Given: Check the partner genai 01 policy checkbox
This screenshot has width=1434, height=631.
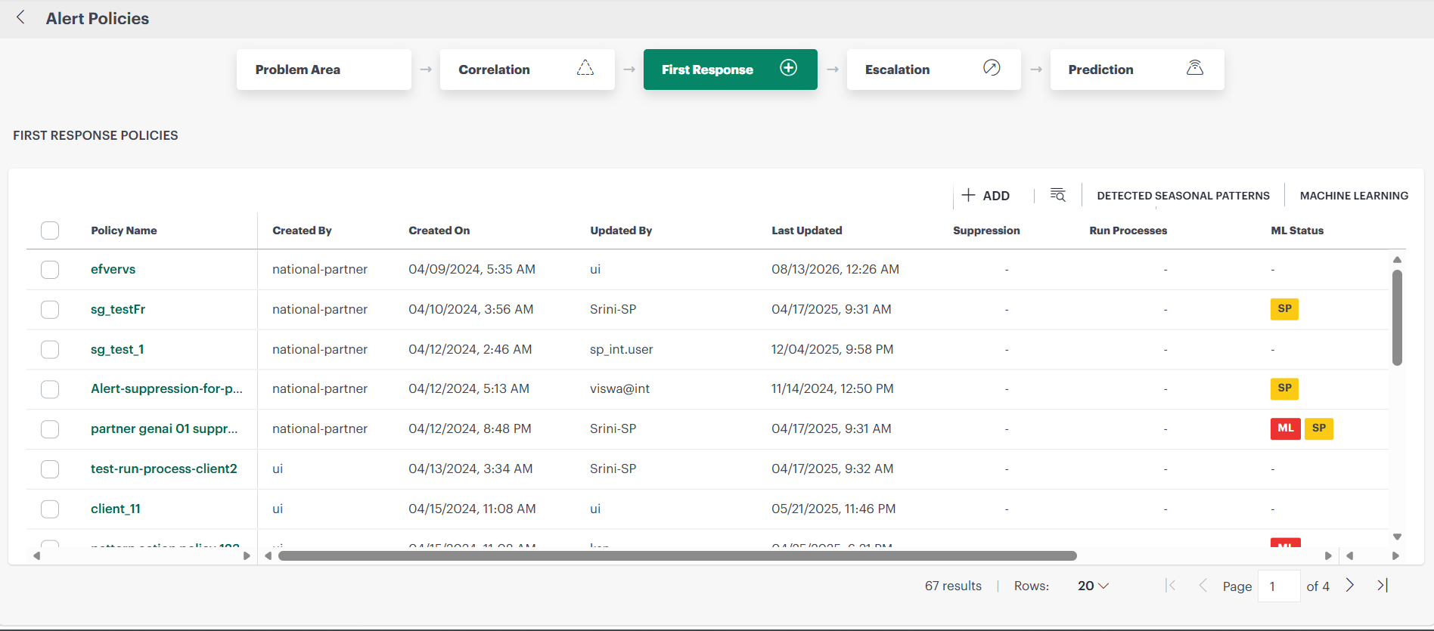Looking at the screenshot, I should (50, 429).
